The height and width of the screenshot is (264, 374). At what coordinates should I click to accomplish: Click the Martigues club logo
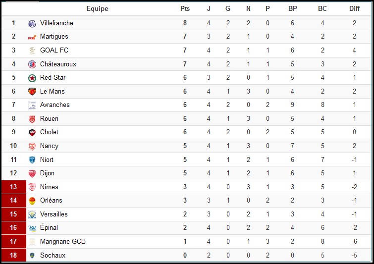tap(32, 37)
